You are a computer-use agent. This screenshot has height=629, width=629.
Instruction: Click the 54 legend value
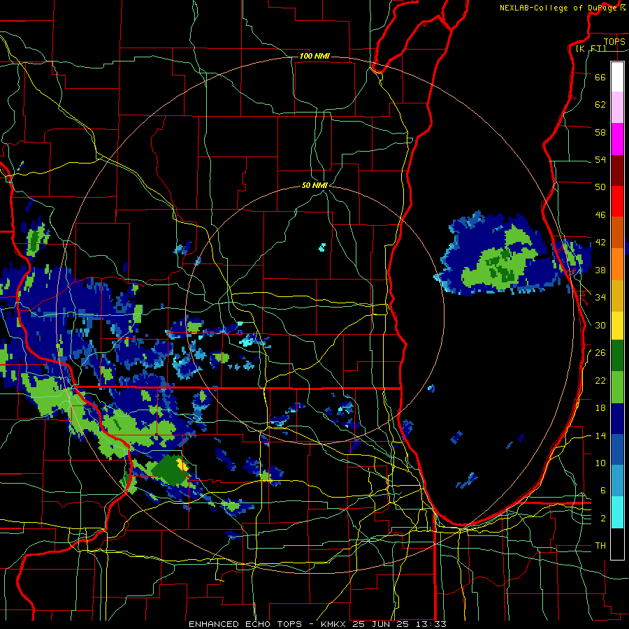[x=600, y=159]
